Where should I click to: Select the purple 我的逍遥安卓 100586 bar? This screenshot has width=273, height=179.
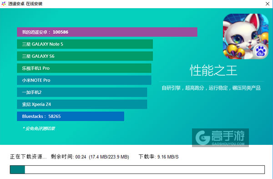pos(107,32)
